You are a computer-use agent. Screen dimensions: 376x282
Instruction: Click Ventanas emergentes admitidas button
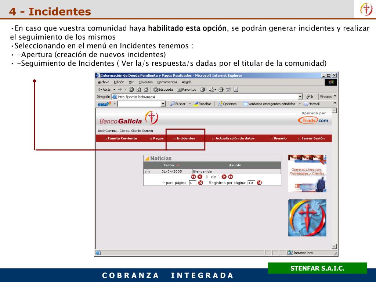[x=269, y=104]
